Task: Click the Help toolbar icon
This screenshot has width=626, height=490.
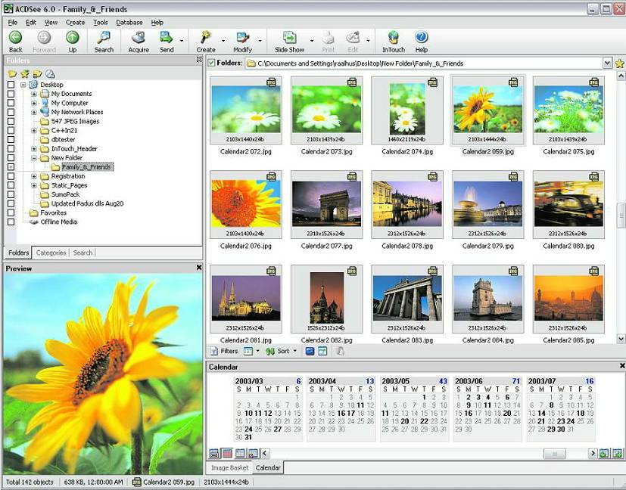Action: pos(422,38)
